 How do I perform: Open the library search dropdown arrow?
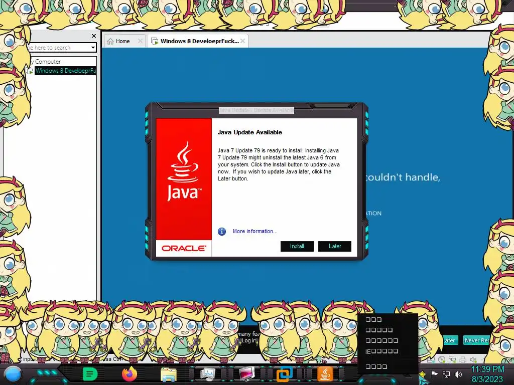point(93,48)
